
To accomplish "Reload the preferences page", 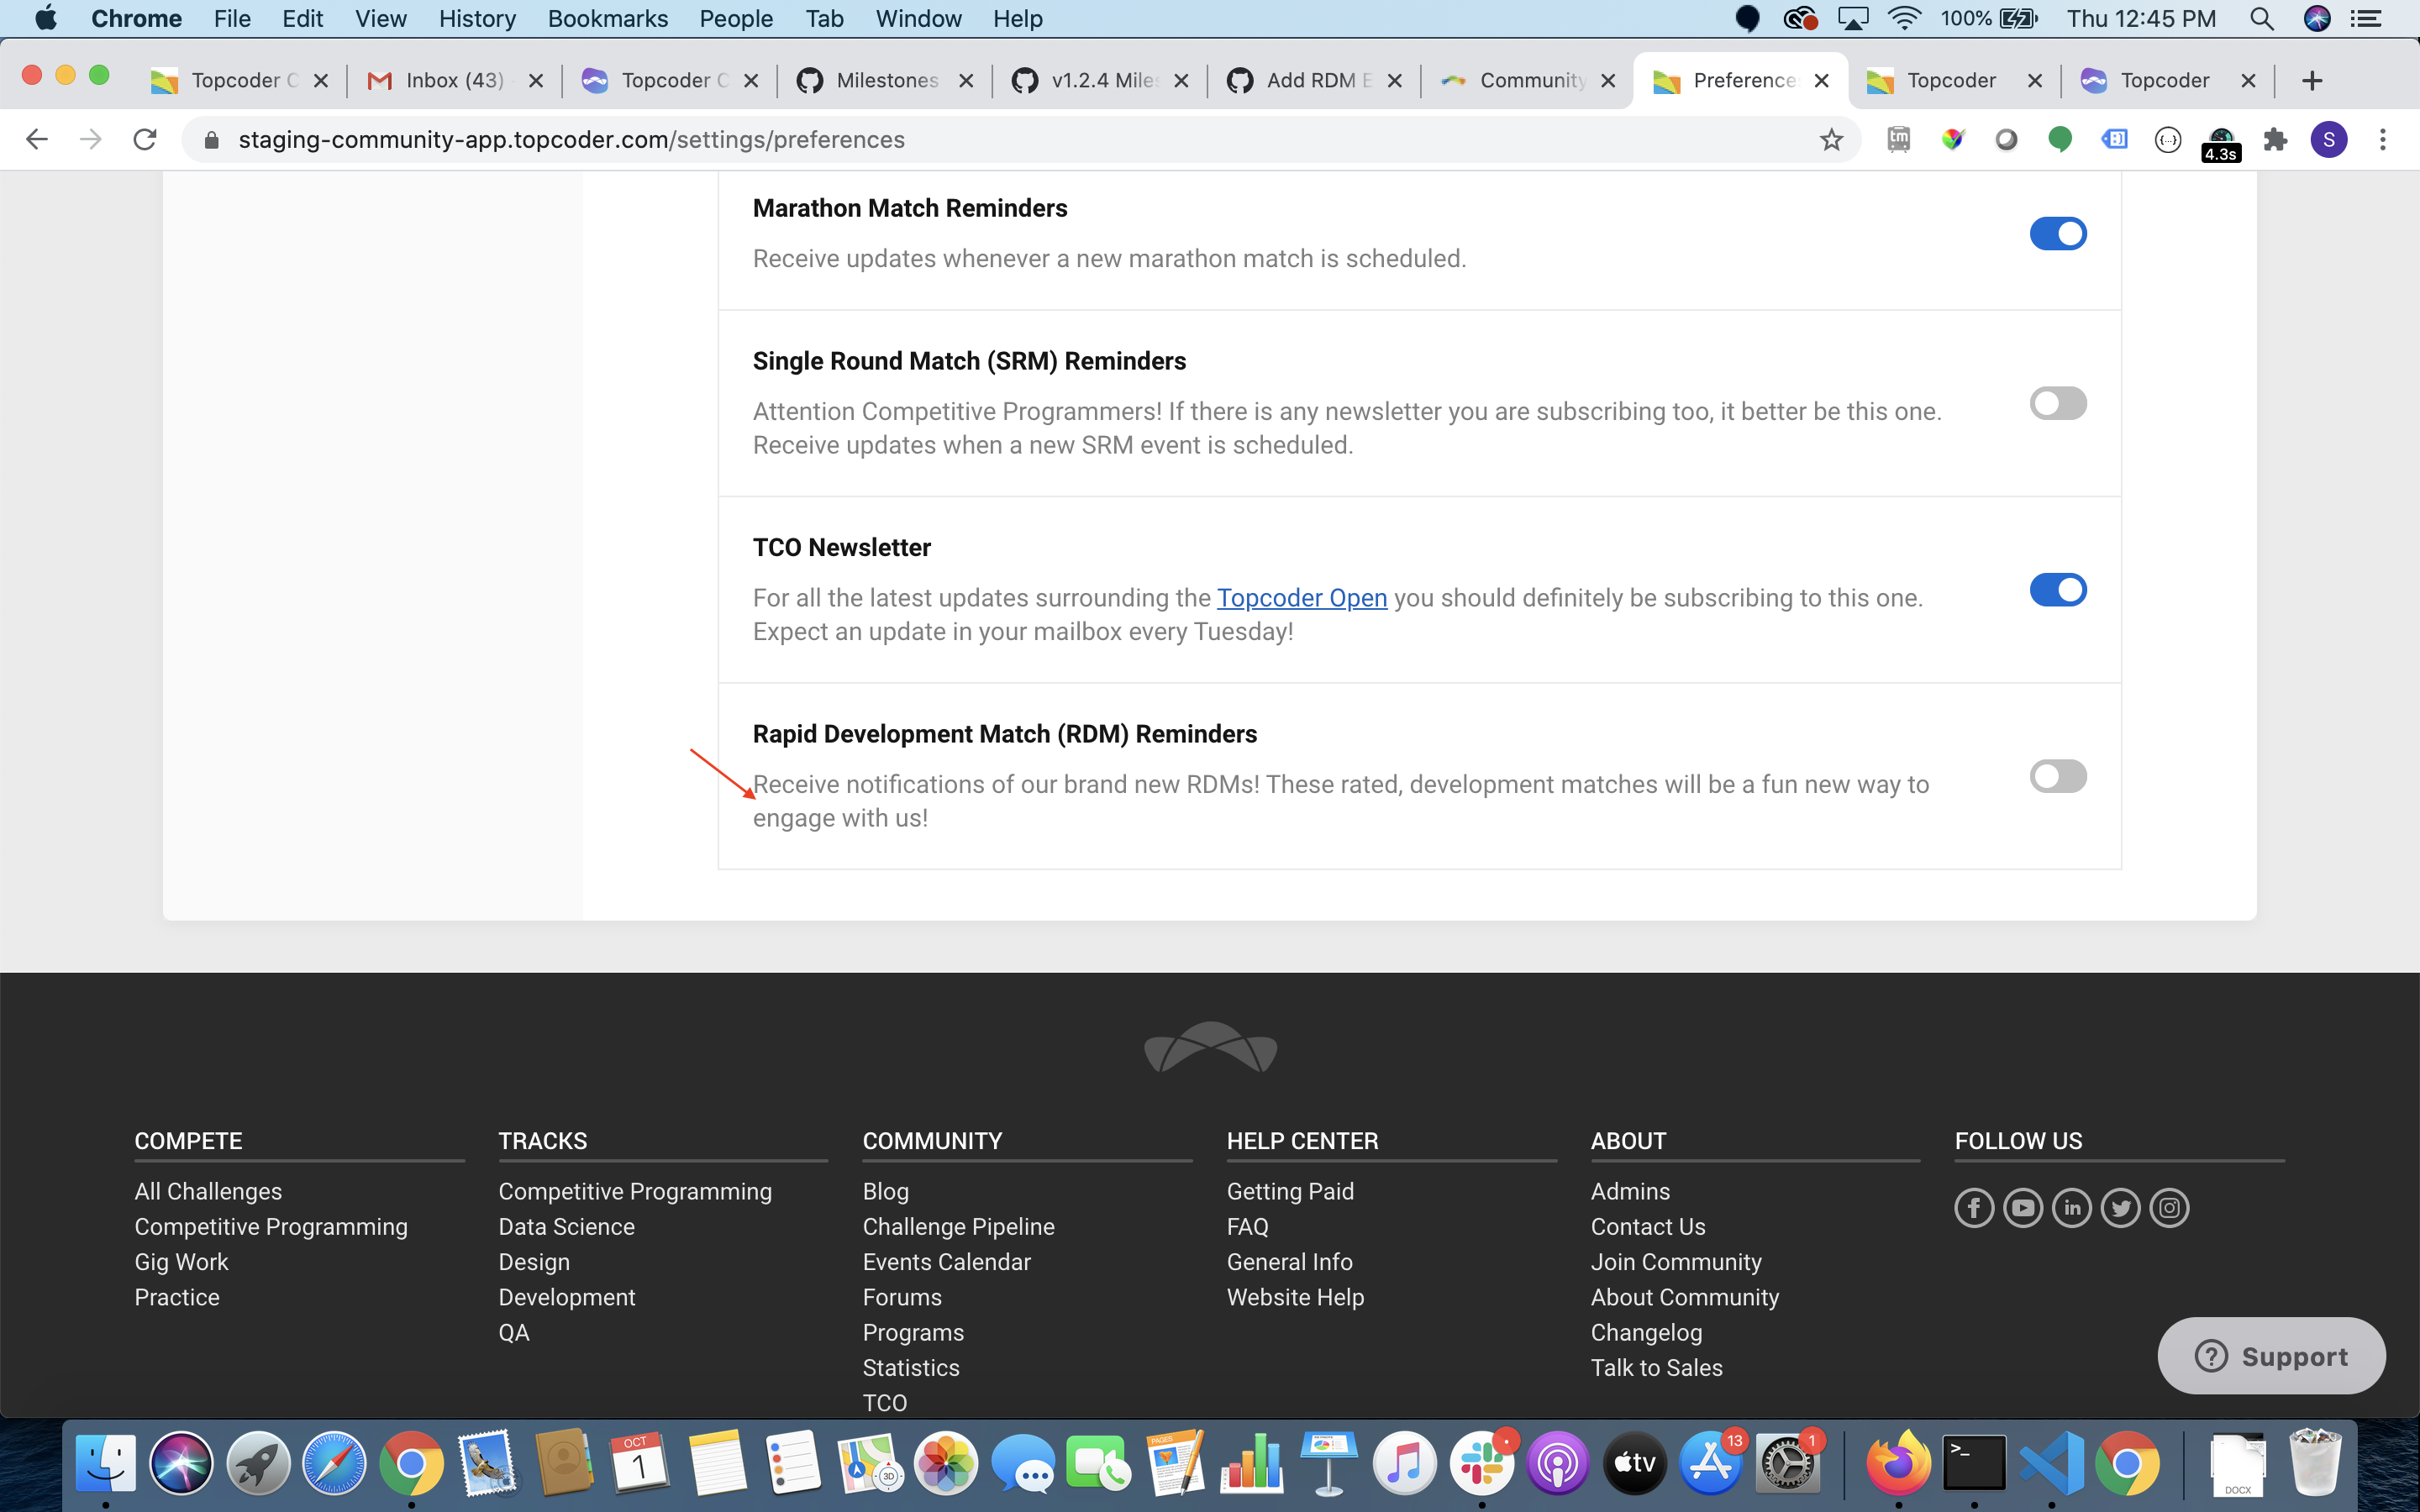I will click(x=145, y=140).
